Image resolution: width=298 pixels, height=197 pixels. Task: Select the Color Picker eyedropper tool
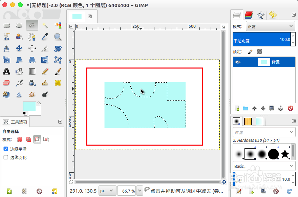click(45, 37)
